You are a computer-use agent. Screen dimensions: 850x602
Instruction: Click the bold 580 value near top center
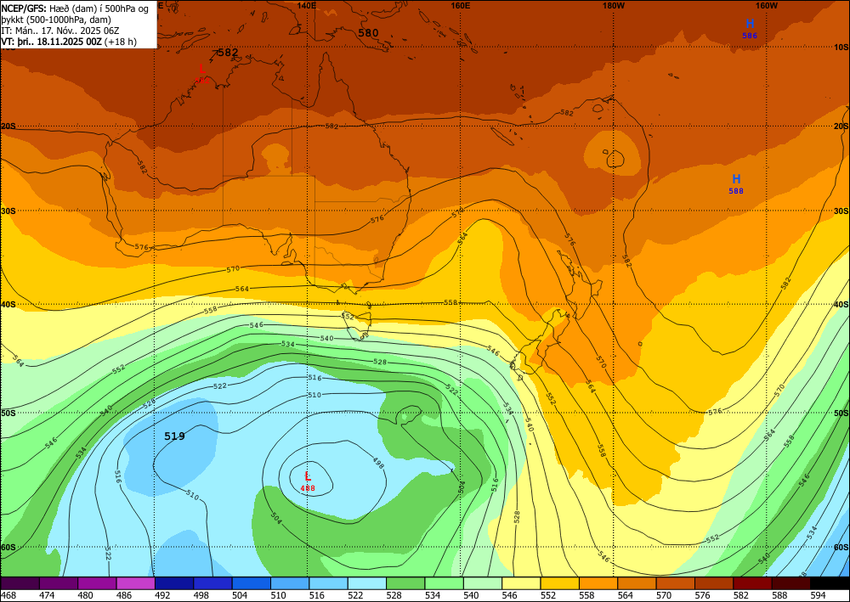coord(368,32)
